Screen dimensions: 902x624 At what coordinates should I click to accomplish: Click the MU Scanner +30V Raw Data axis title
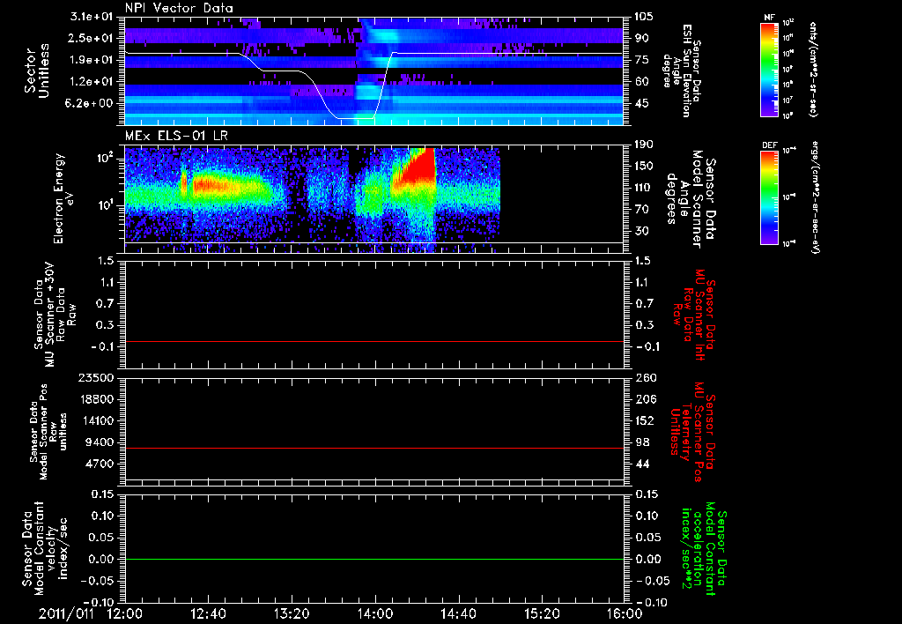(55, 315)
